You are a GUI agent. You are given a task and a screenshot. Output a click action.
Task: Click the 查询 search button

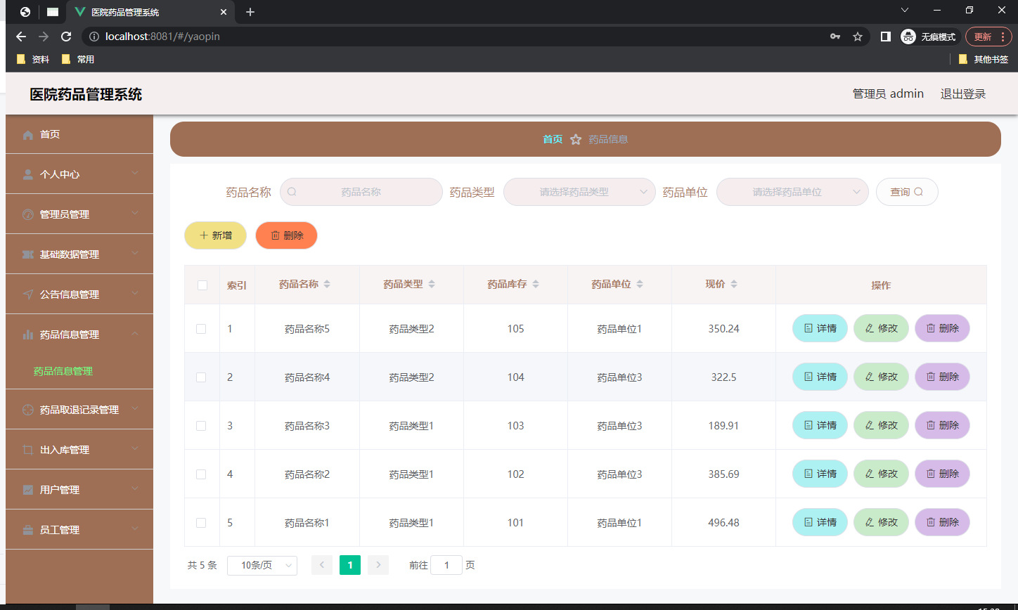click(907, 191)
